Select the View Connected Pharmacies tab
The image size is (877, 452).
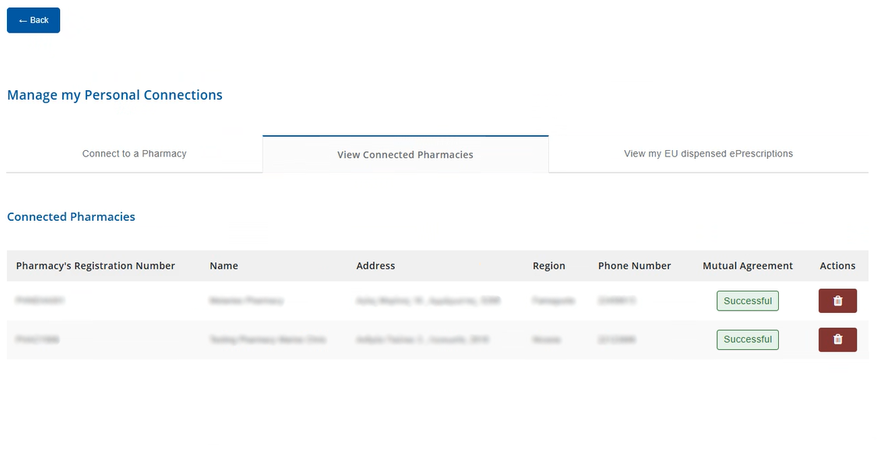point(405,155)
